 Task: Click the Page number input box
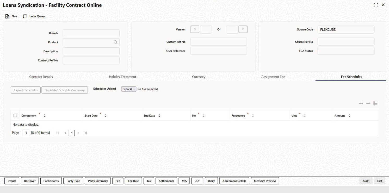point(26,133)
